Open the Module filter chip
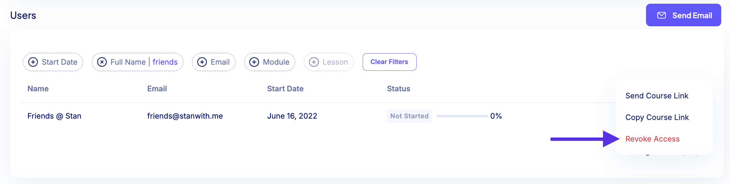Screen dimensions: 730x184 click(x=270, y=62)
